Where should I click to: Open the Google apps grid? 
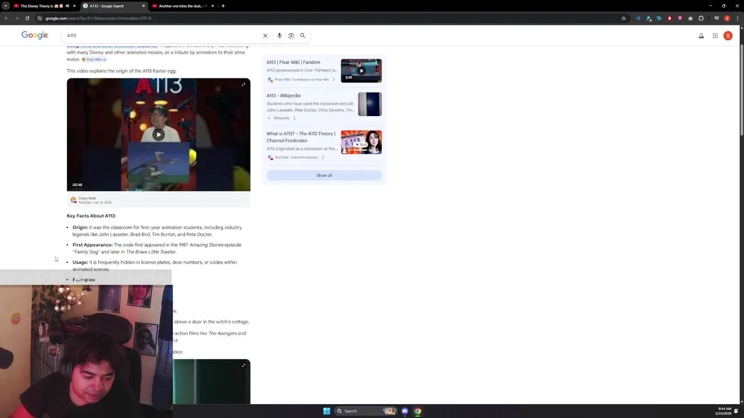pos(715,35)
